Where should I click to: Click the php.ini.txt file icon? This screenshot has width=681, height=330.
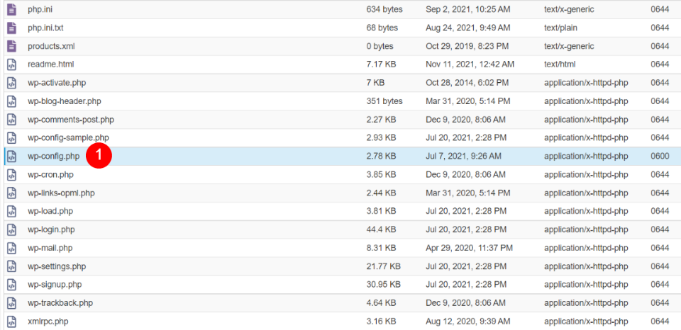point(12,28)
